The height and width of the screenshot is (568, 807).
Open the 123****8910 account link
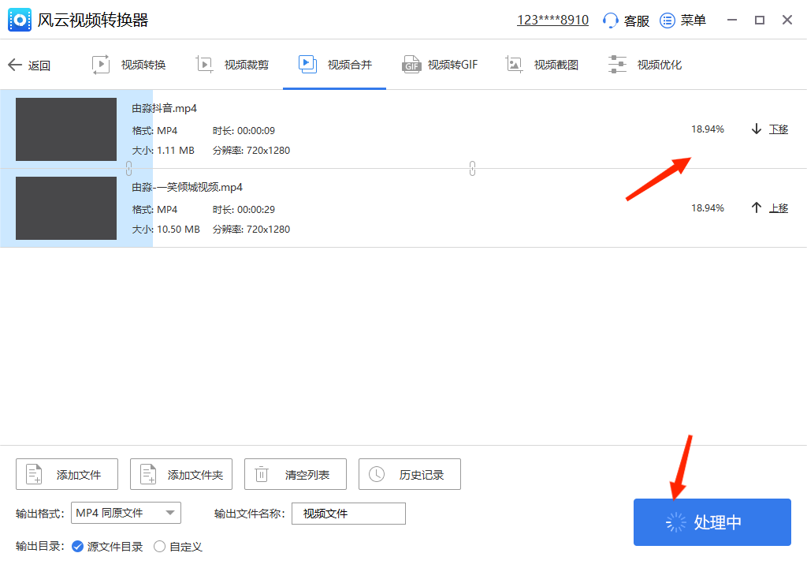552,20
